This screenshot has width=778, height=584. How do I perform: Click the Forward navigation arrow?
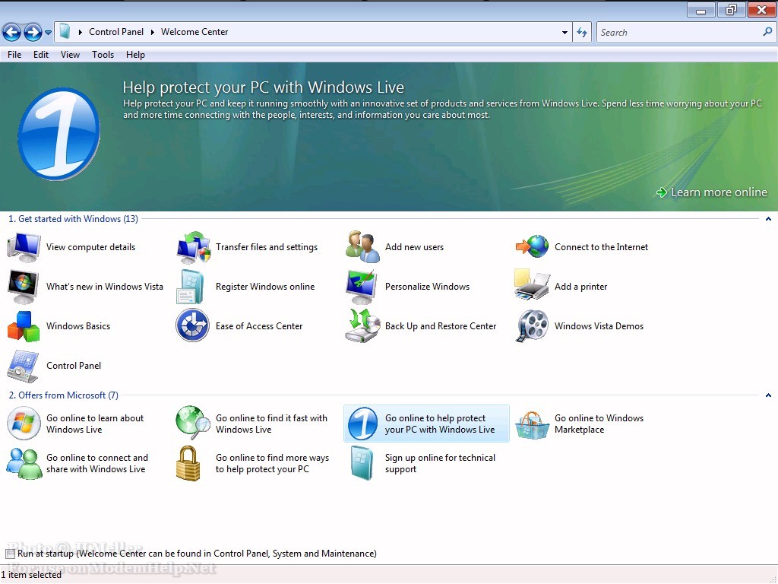point(33,33)
